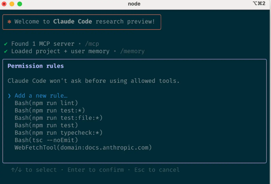
Task: Choose Bash(npm run test:*) rule
Action: (50, 111)
